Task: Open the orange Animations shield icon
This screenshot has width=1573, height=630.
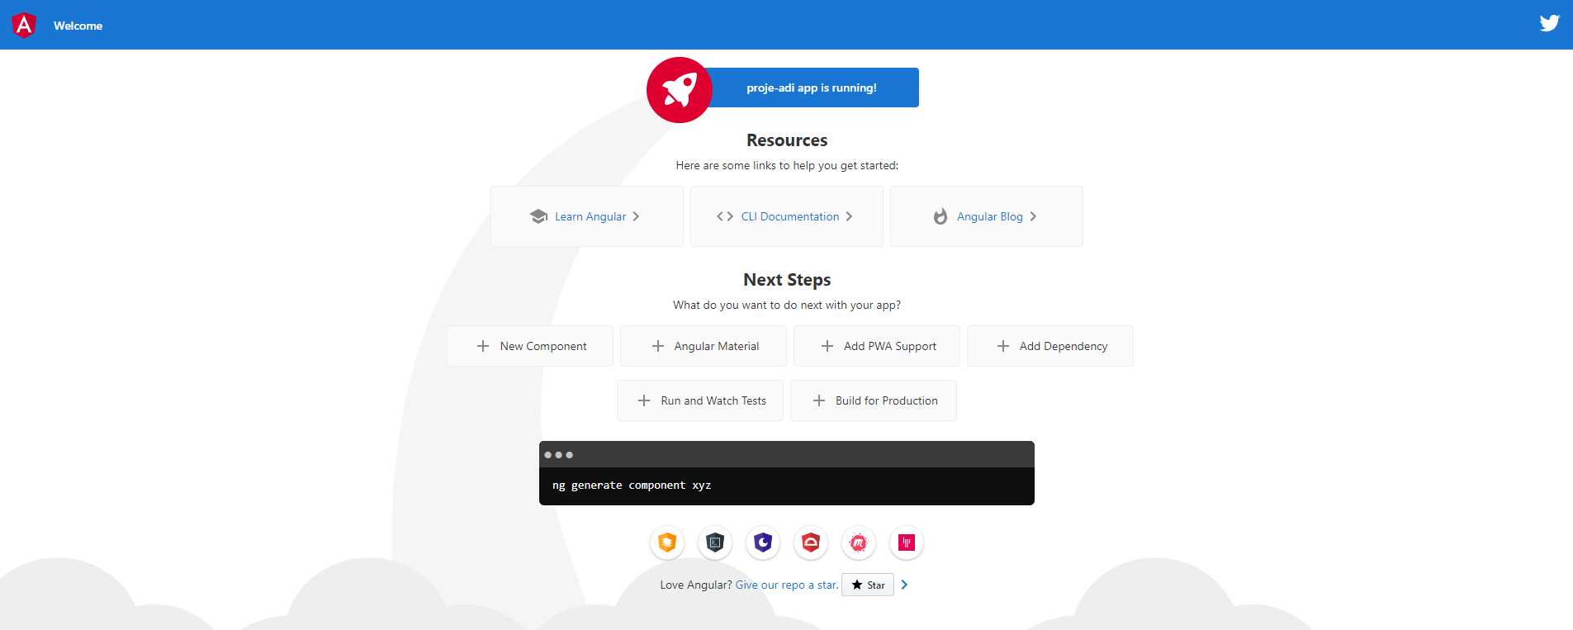Action: [x=667, y=542]
